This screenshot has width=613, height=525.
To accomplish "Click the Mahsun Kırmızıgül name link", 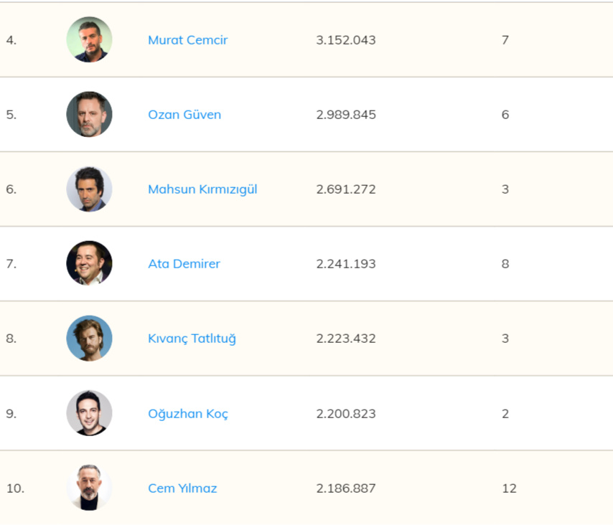I will coord(202,189).
